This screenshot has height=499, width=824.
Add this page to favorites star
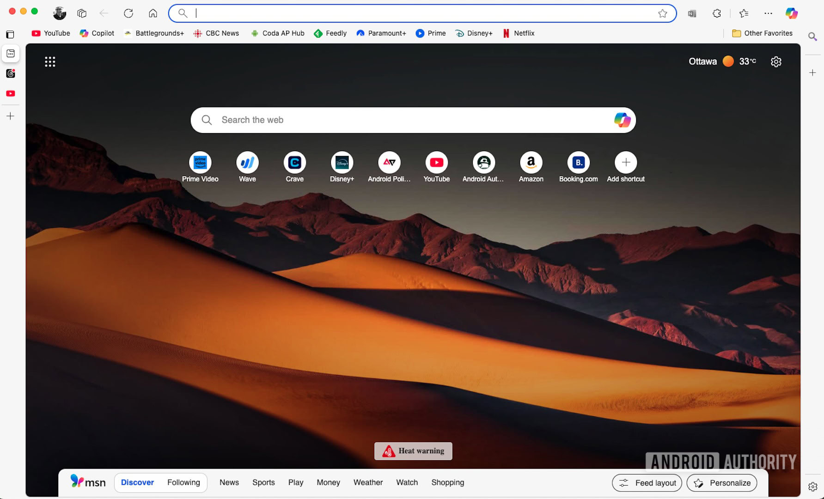pos(662,13)
